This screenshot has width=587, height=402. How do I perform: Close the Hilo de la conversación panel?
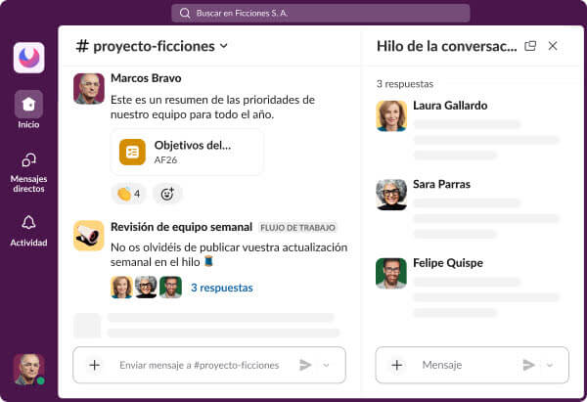(x=553, y=46)
